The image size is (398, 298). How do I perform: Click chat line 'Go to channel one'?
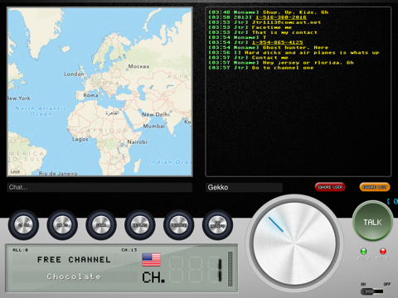(283, 68)
